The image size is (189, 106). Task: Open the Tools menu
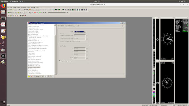(x=28, y=7)
